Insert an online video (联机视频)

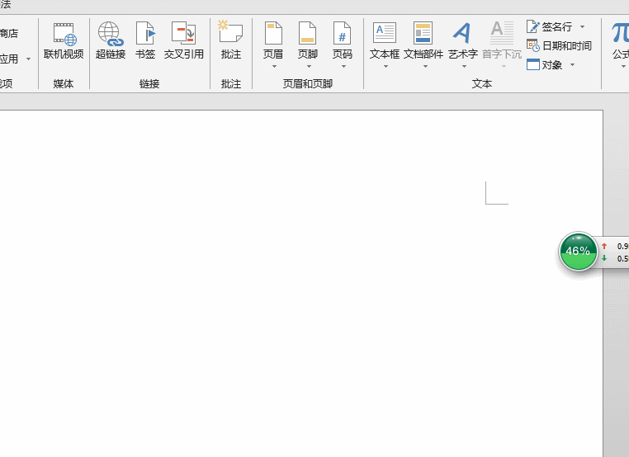tap(64, 40)
